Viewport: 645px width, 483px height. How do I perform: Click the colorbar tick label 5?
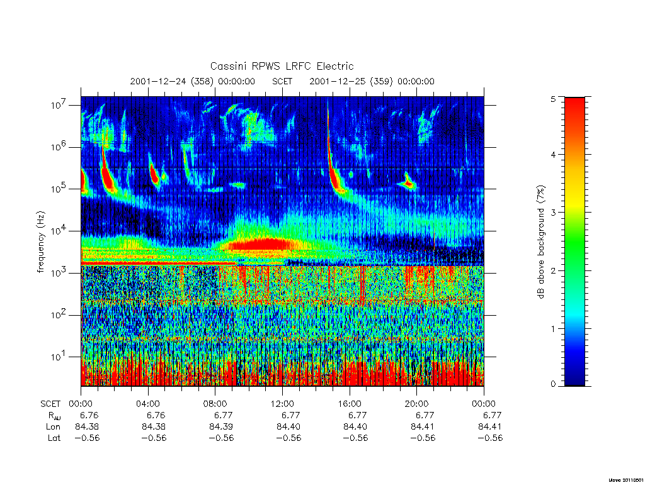click(553, 99)
